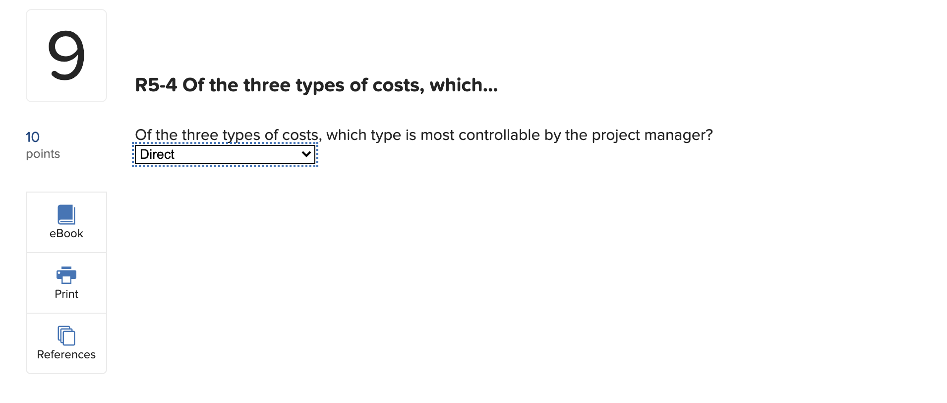The width and height of the screenshot is (947, 403).
Task: Click the sidebar icon for the eBook tool
Action: pyautogui.click(x=66, y=214)
